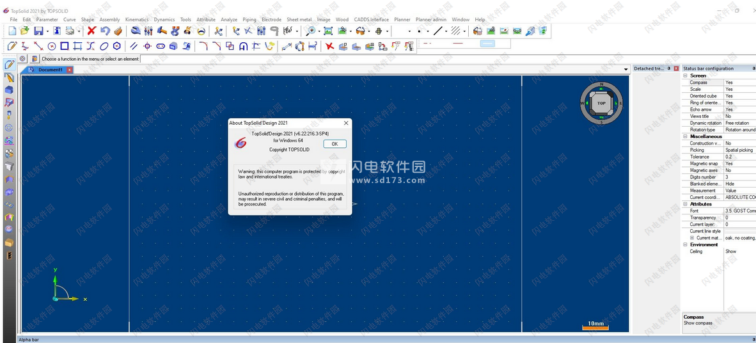Click the TOP face of orientation cube

(601, 103)
